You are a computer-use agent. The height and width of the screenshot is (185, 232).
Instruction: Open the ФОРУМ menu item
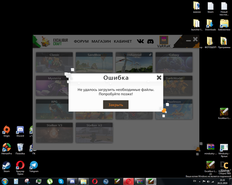tap(81, 42)
